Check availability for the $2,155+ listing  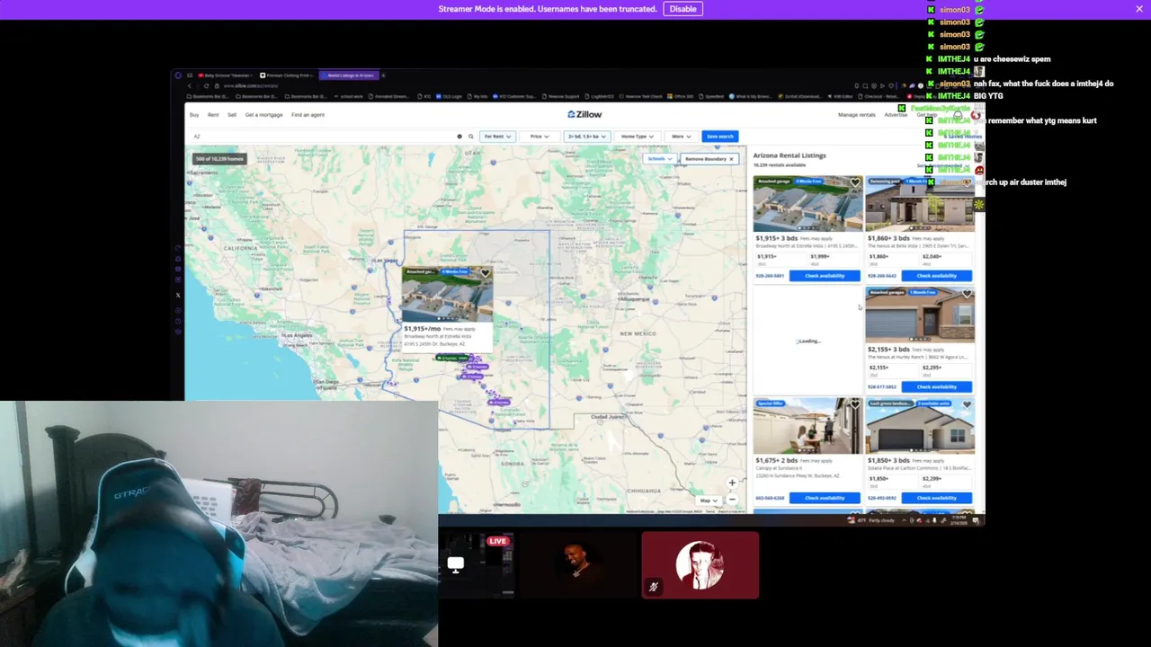(936, 386)
